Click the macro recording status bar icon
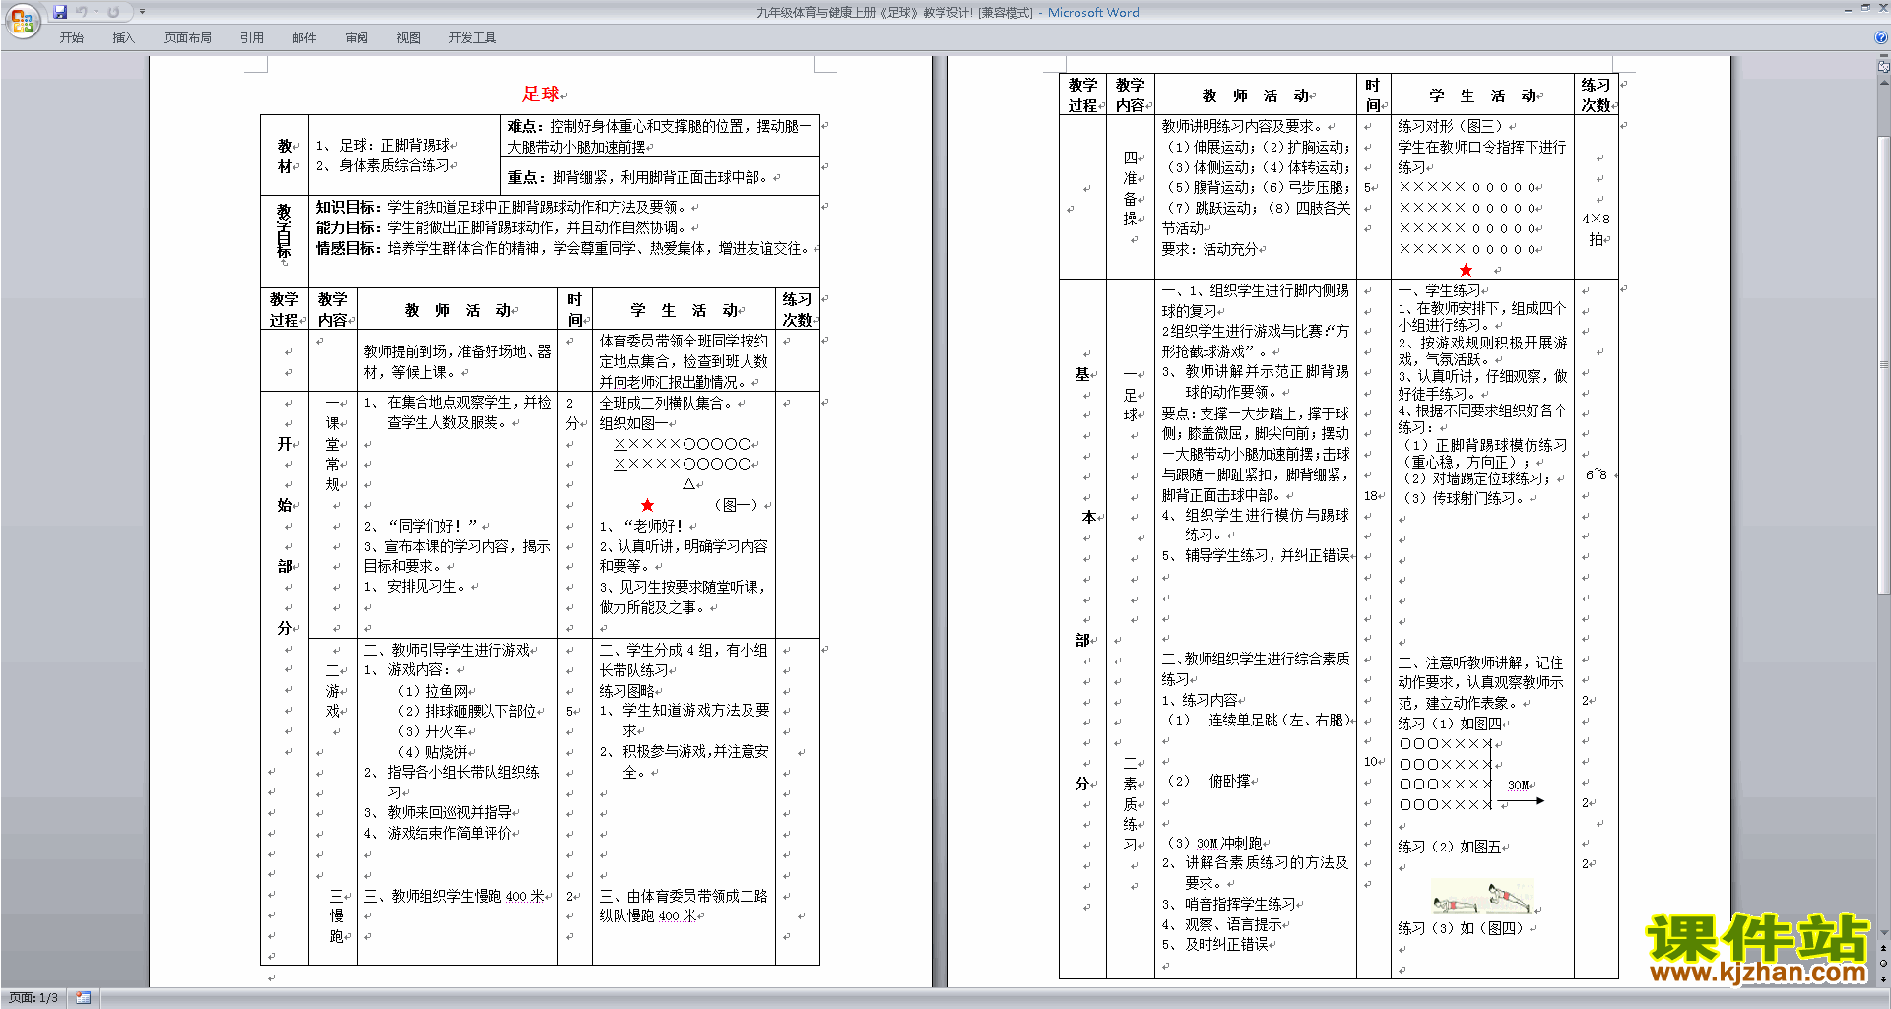The width and height of the screenshot is (1891, 1009). click(83, 998)
